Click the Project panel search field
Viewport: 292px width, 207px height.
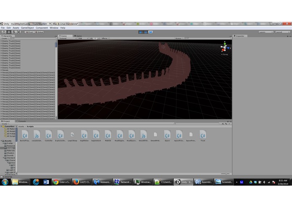coord(197,124)
